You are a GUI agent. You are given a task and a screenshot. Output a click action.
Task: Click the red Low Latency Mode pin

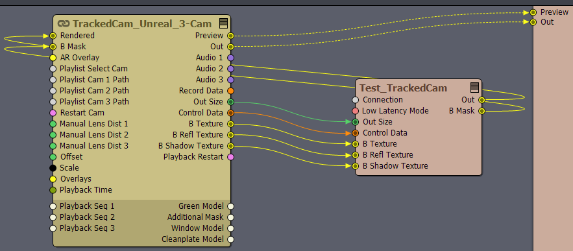(355, 111)
